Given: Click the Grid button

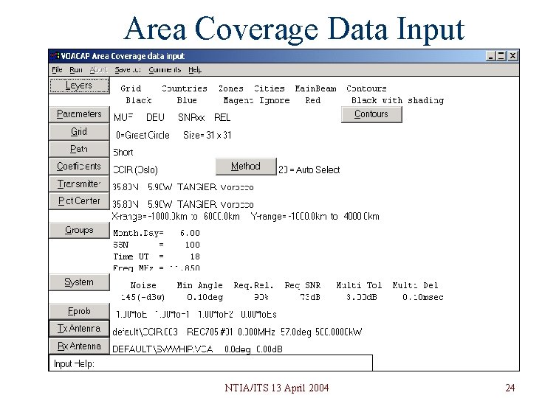Looking at the screenshot, I should [x=79, y=132].
